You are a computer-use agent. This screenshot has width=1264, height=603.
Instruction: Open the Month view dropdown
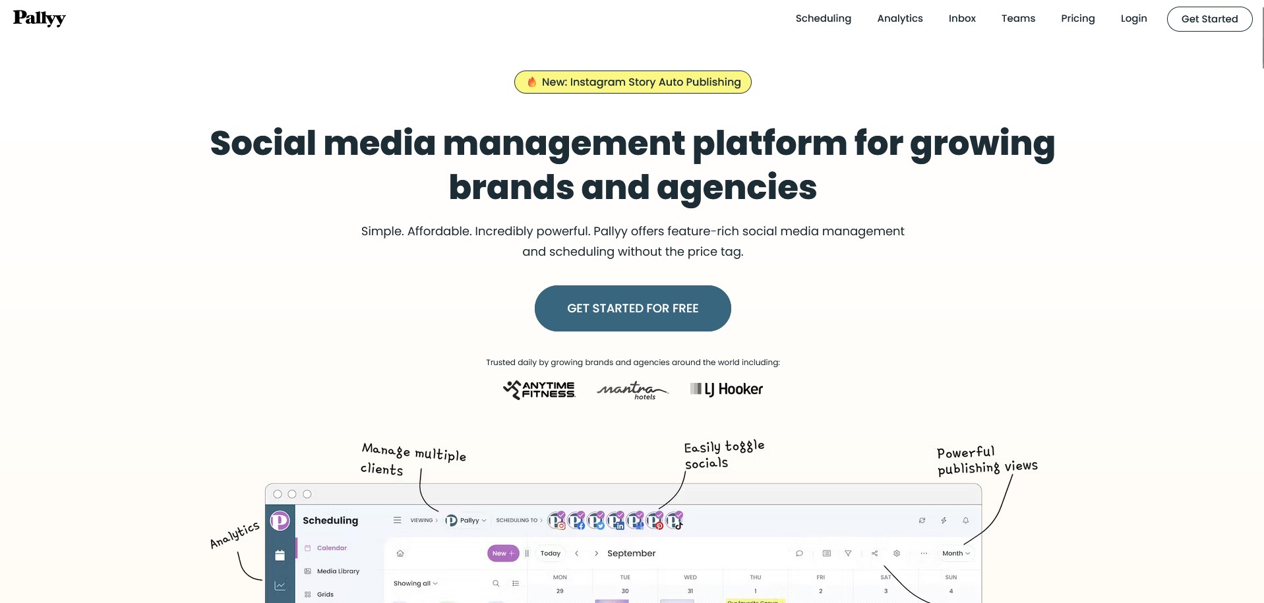tap(956, 554)
